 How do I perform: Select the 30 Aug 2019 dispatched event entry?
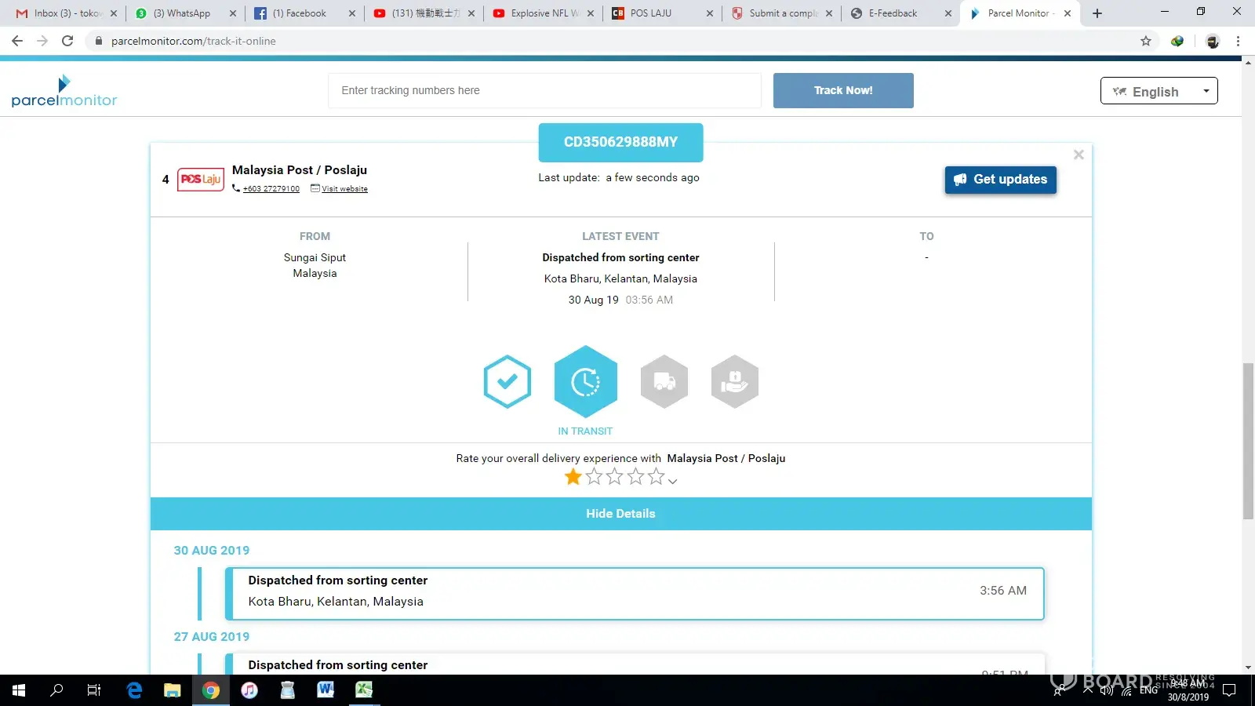click(635, 594)
